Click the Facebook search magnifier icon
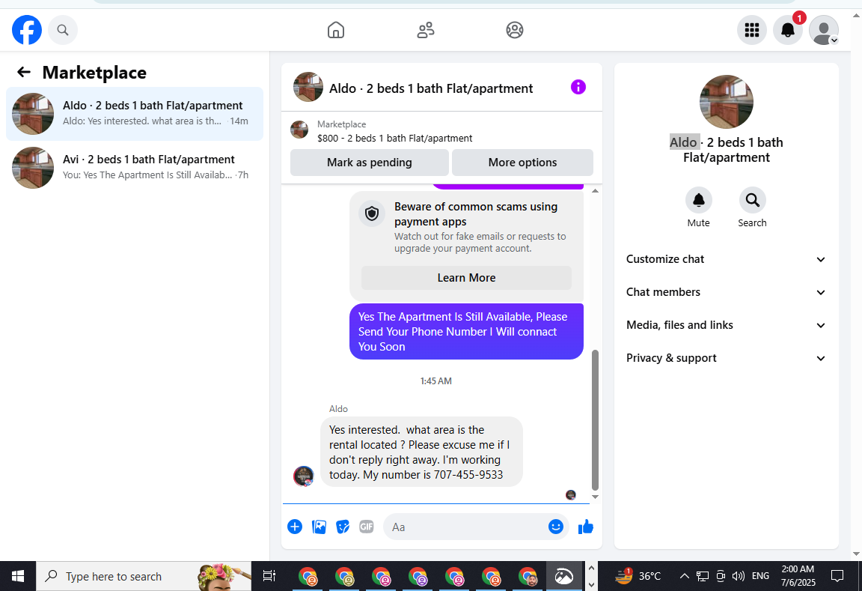 63,30
